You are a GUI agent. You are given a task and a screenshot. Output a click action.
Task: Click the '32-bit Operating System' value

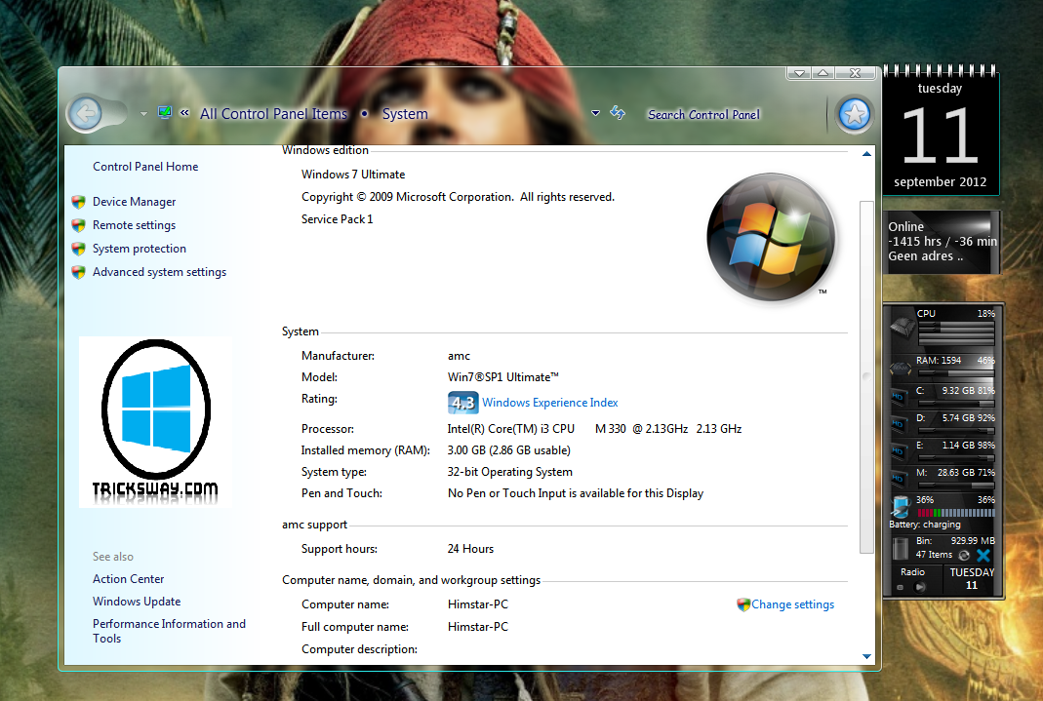509,472
